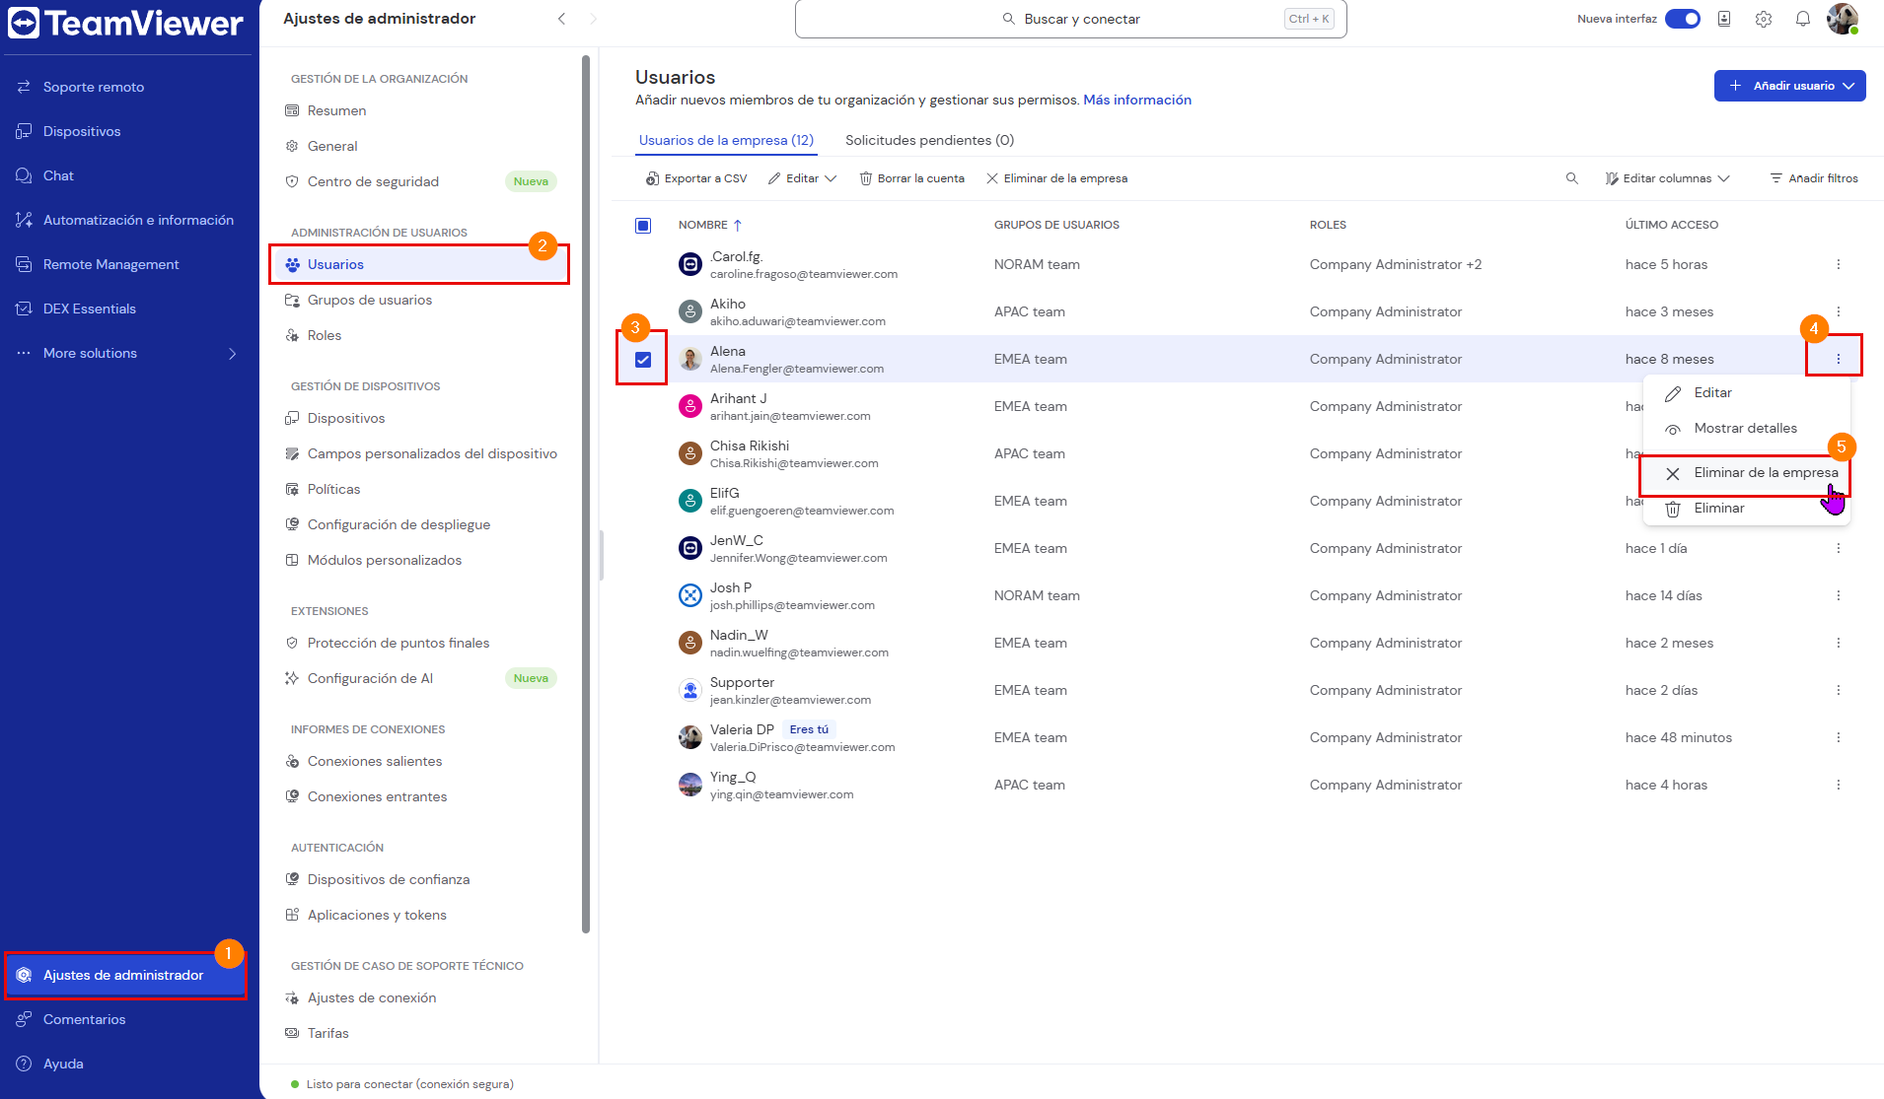Open options menu for Nadin_W
The height and width of the screenshot is (1099, 1884).
coord(1839,643)
